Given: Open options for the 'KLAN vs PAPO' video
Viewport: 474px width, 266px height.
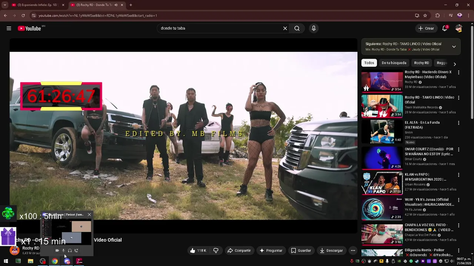Looking at the screenshot, I should [x=458, y=175].
